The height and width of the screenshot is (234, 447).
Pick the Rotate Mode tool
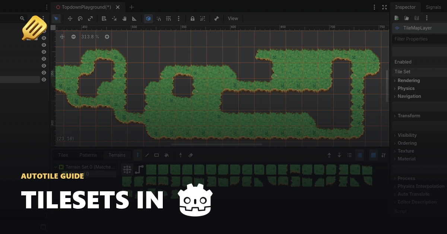(80, 19)
